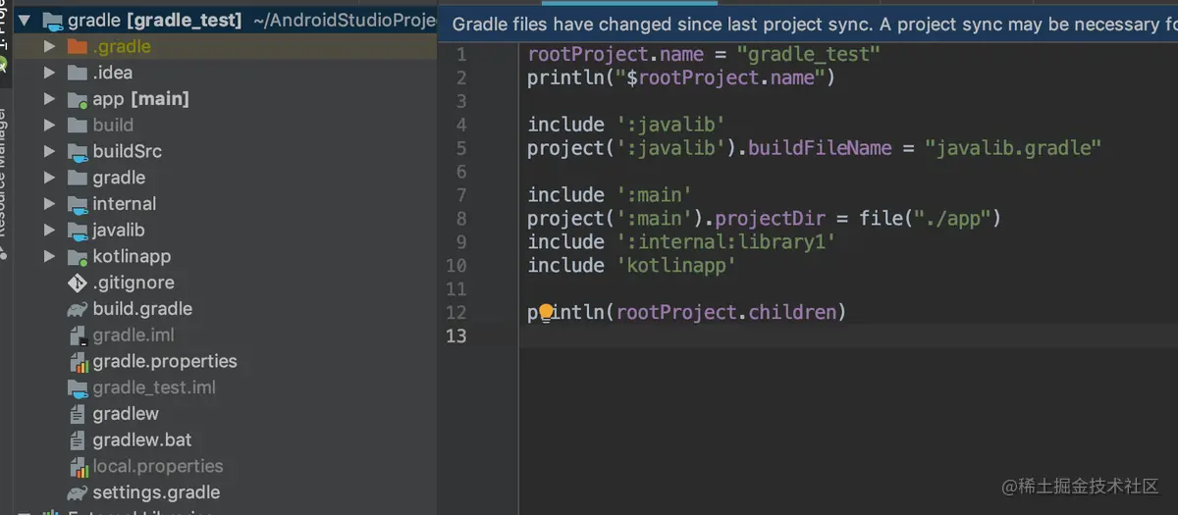
Task: Click rootProject.children on line 12
Action: [726, 313]
